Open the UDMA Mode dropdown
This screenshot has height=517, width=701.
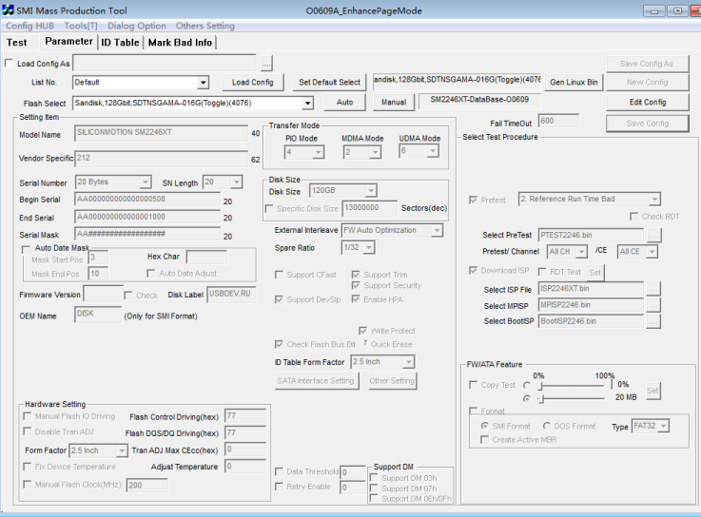pyautogui.click(x=433, y=151)
